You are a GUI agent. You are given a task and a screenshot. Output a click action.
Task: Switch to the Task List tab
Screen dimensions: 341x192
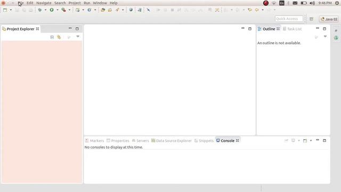pyautogui.click(x=293, y=29)
